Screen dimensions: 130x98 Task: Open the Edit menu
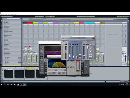click(x=3, y=14)
